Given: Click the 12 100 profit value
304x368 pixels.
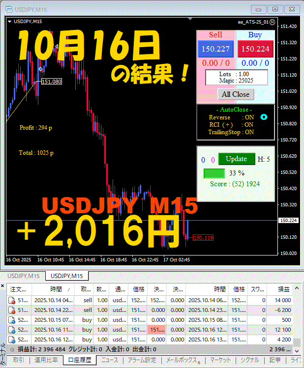Looking at the screenshot, I should coord(283,330).
